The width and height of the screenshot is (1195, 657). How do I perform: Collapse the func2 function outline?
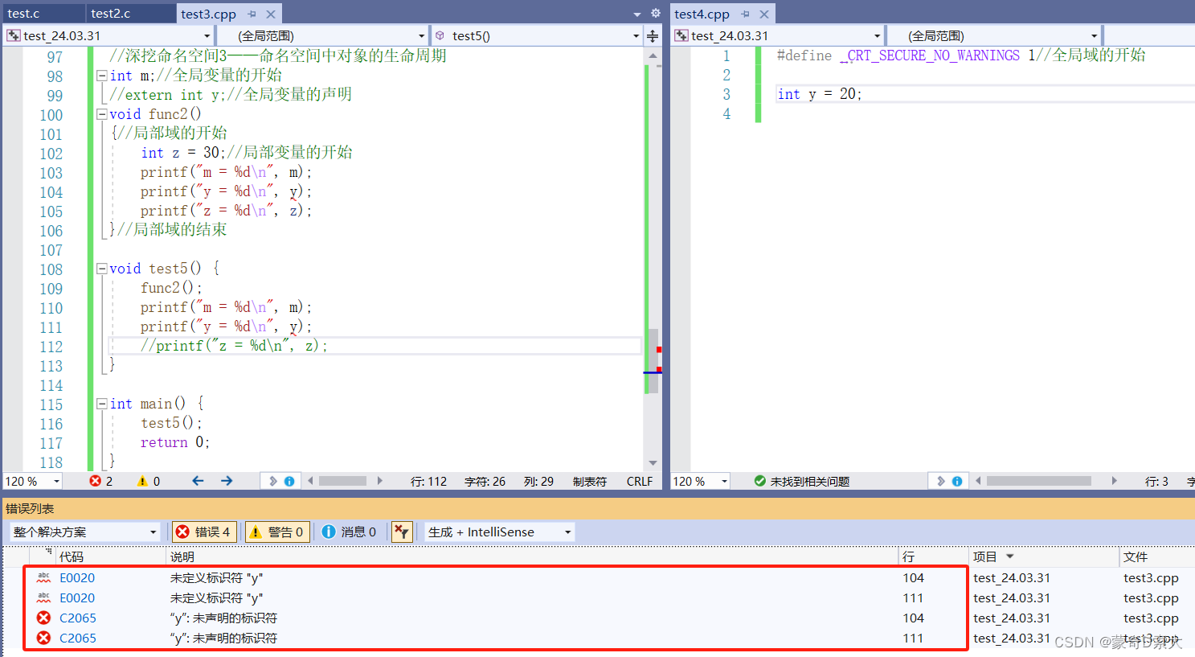click(102, 114)
